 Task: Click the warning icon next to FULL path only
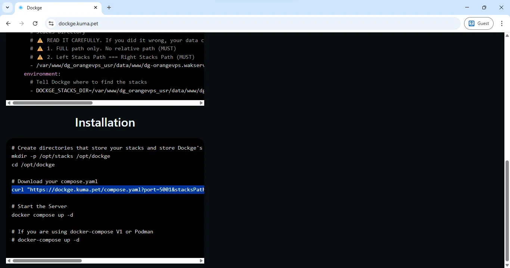40,48
